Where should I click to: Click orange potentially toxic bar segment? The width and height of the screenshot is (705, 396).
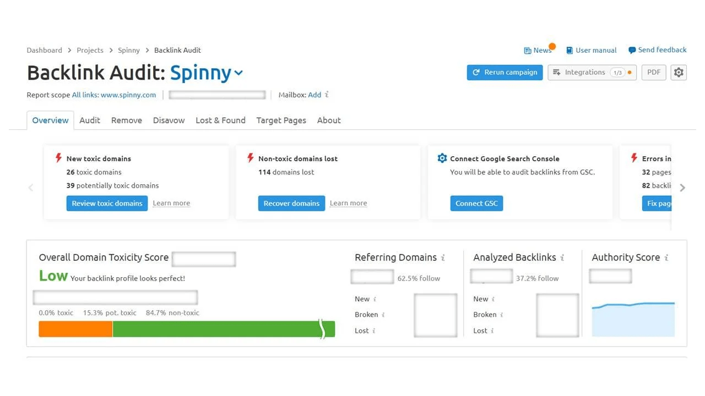point(75,329)
